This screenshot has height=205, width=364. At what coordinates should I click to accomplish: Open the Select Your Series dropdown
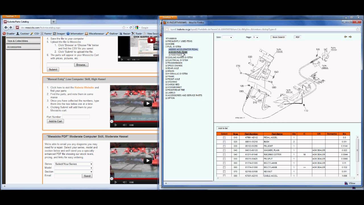(x=74, y=164)
